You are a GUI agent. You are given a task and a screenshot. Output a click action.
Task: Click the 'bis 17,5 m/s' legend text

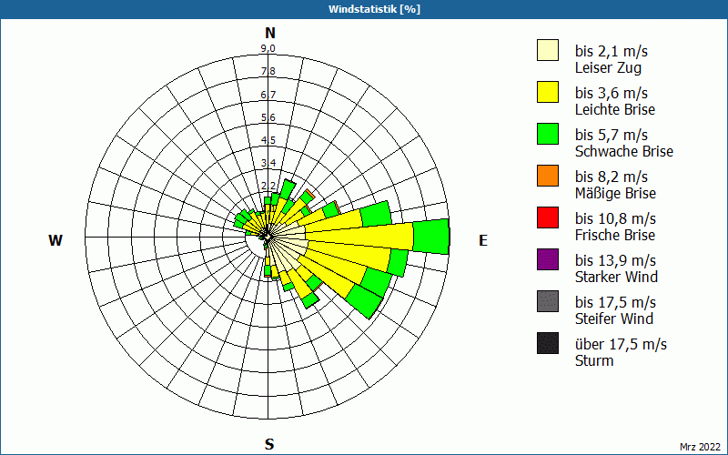click(x=615, y=301)
